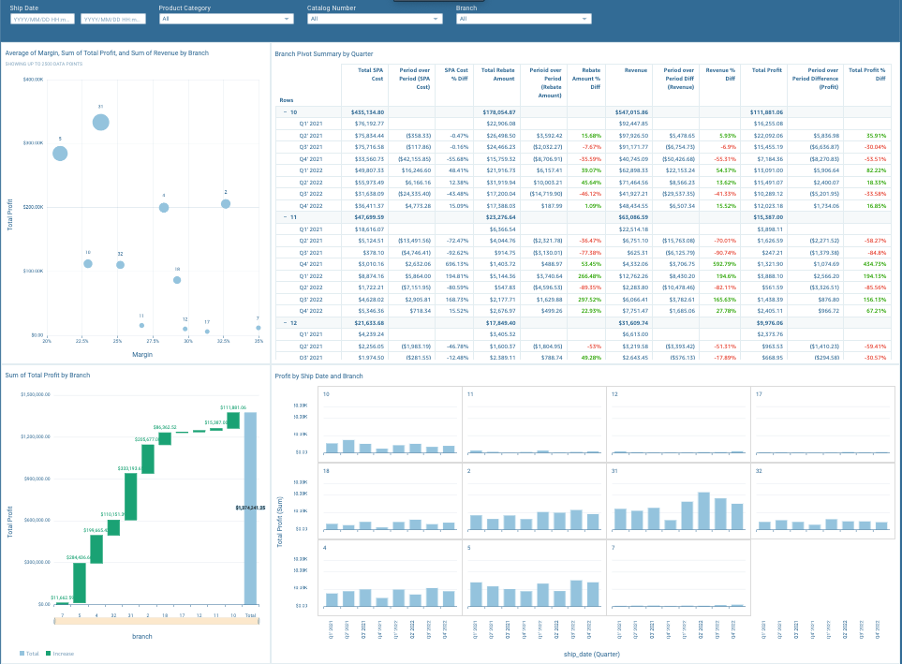Click the Rows label in pivot table

tap(287, 100)
